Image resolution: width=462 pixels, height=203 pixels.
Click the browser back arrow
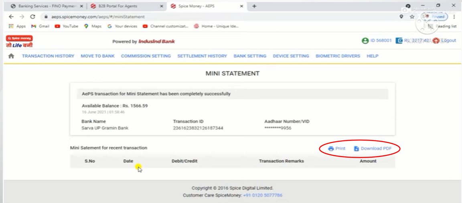coord(11,17)
